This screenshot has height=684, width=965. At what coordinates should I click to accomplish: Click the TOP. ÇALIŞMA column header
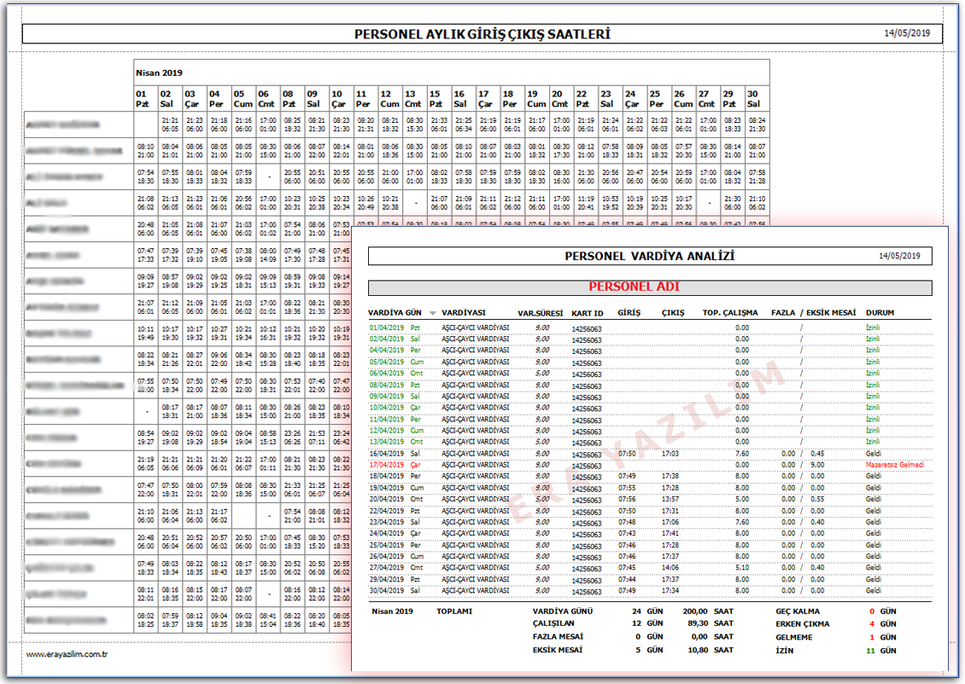728,313
